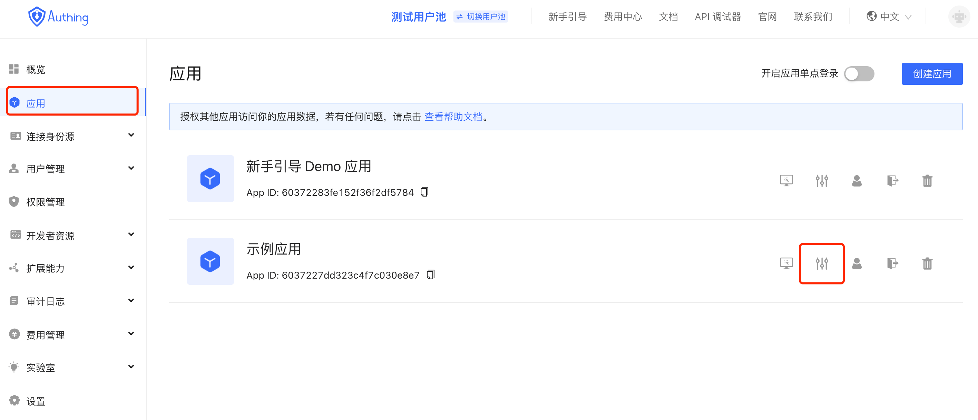Image resolution: width=978 pixels, height=420 pixels.
Task: Open 中文 language dropdown
Action: [x=889, y=17]
